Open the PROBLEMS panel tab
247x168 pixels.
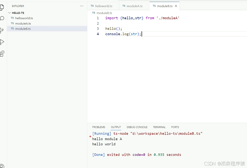(98, 127)
